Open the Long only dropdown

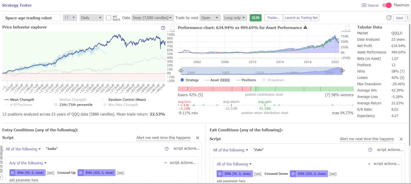235,18
